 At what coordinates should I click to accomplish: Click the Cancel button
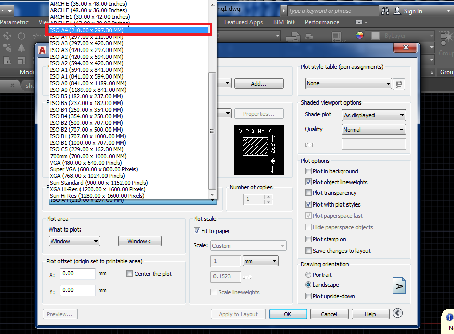coord(329,314)
